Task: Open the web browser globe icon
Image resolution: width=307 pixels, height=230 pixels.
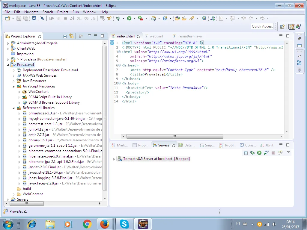Action: (x=204, y=18)
